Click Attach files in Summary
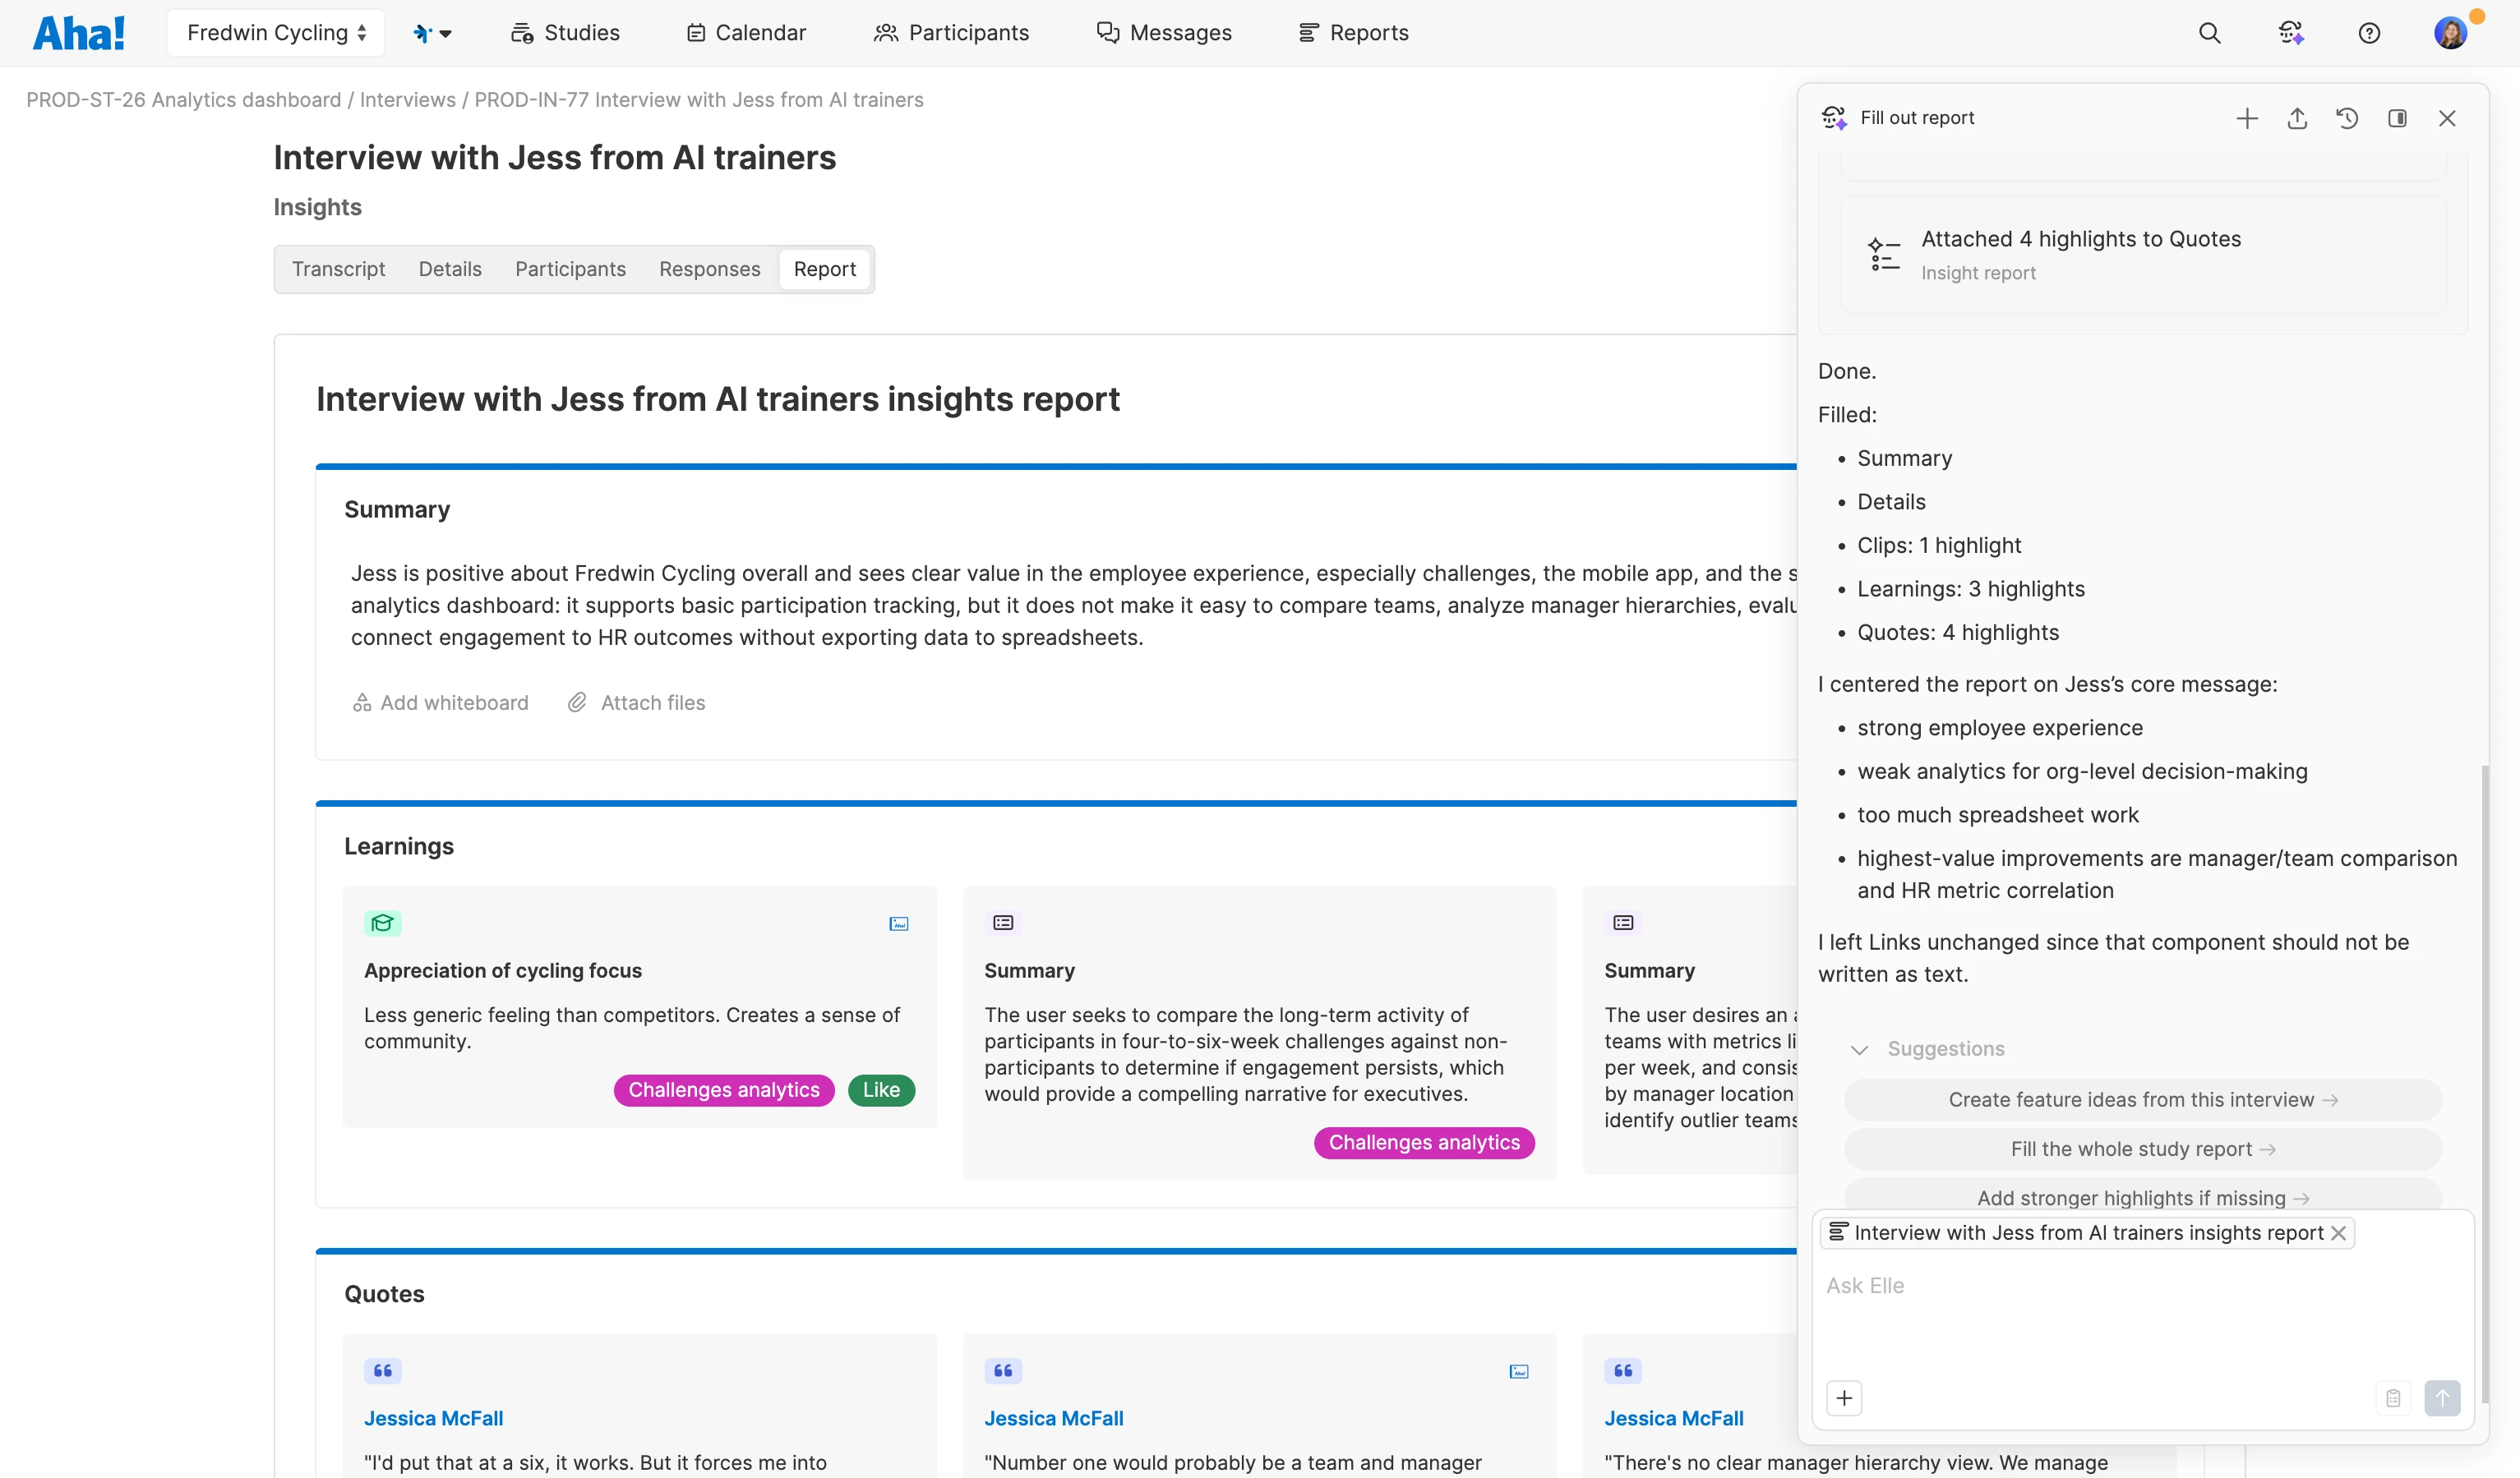 coord(636,702)
